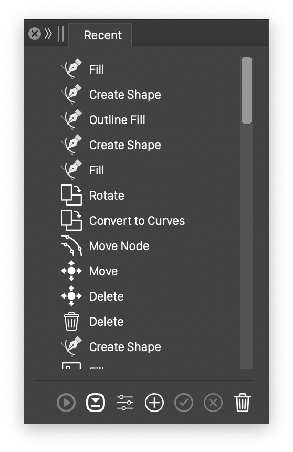Click the plus circle add button
Screen dimensions: 293x452
[154, 403]
